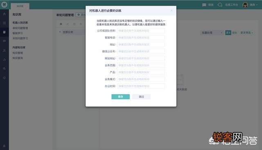Screen dimensions: 262x150
Task: Click the bottom-most icon of the dark sidebar
Action: (x=5, y=146)
